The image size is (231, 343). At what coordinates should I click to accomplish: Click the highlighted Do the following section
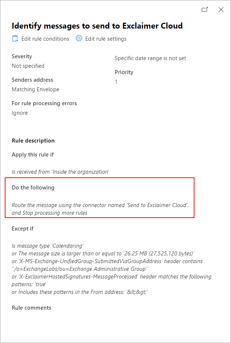pos(99,198)
